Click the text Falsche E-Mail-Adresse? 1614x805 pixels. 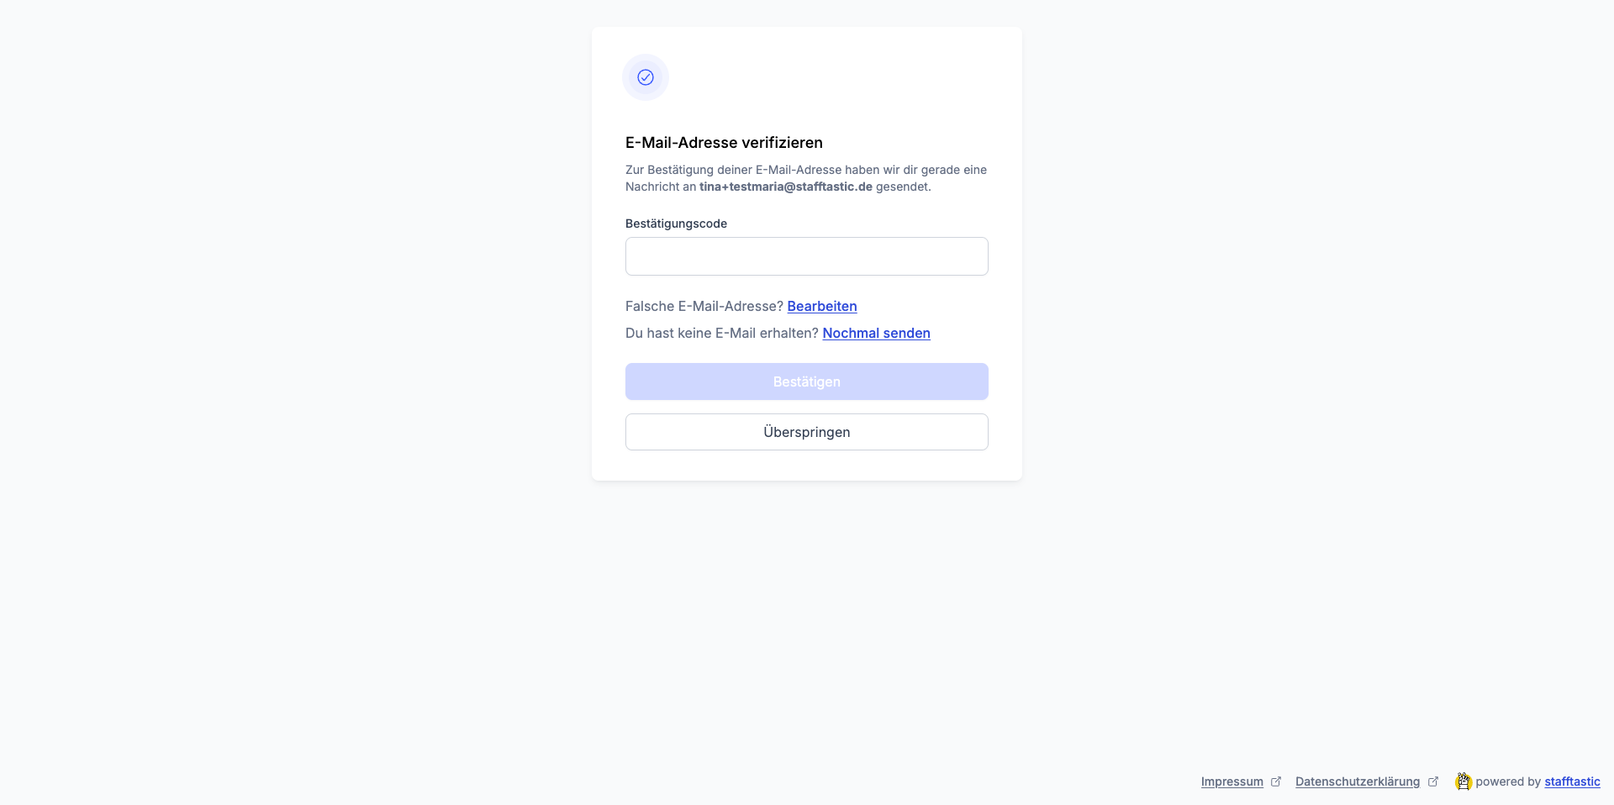704,306
